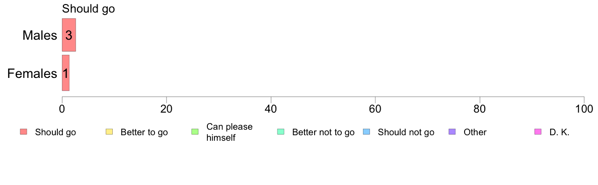
Task: Click the teal Better not to go swatch
Action: click(x=281, y=132)
